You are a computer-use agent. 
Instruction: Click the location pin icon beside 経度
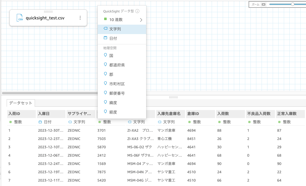pyautogui.click(x=106, y=111)
